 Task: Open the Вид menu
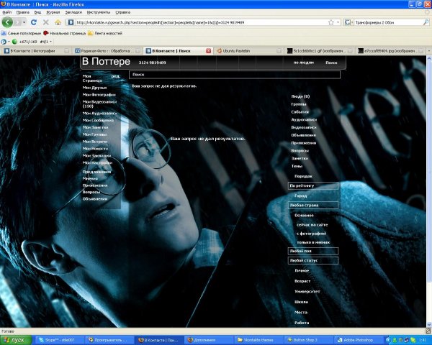click(x=37, y=12)
